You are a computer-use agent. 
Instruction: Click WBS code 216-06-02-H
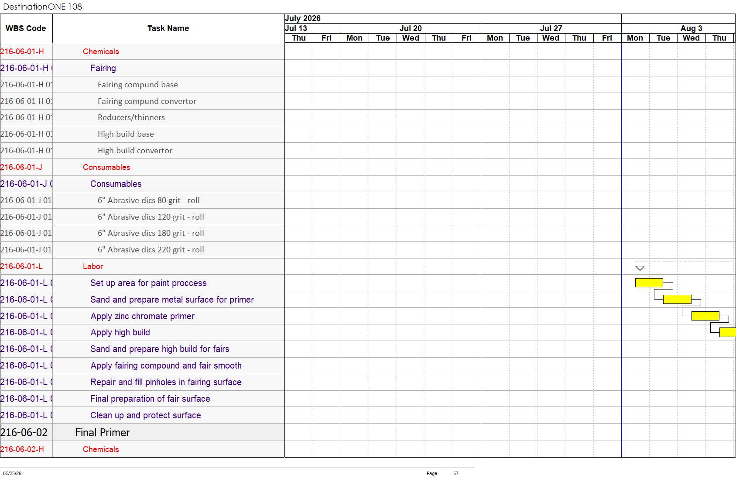[x=22, y=449]
